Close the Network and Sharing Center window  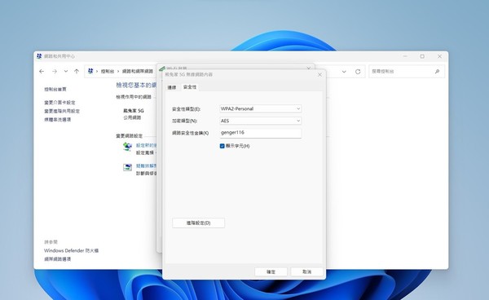click(440, 56)
